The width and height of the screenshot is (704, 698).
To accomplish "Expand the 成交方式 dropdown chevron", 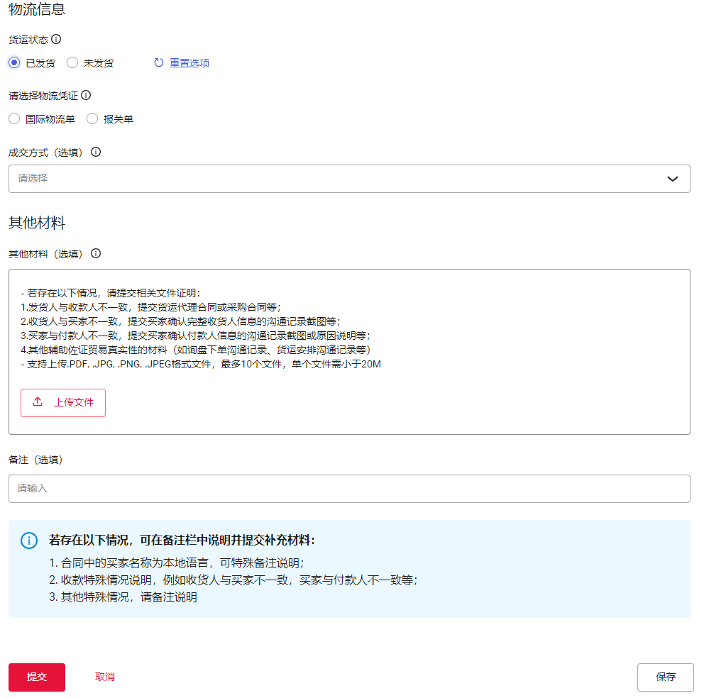I will [673, 179].
